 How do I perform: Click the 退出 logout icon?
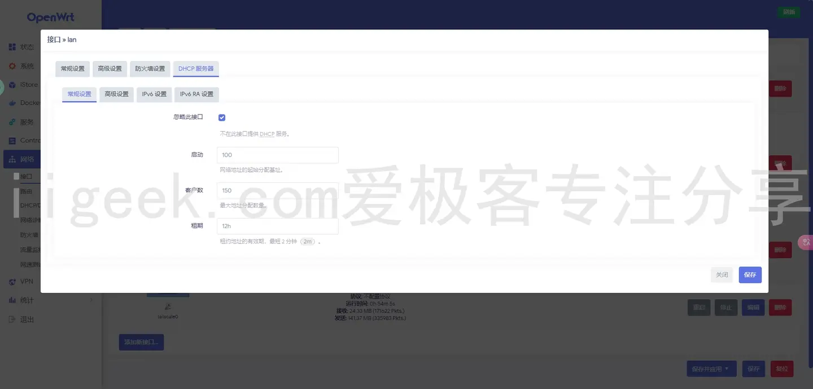click(x=12, y=319)
